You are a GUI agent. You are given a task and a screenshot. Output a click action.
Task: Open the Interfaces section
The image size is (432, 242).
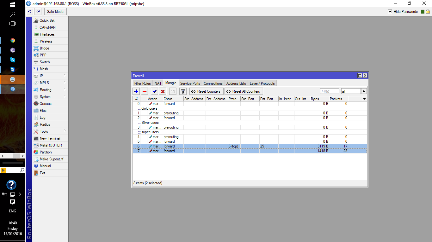pyautogui.click(x=50, y=34)
